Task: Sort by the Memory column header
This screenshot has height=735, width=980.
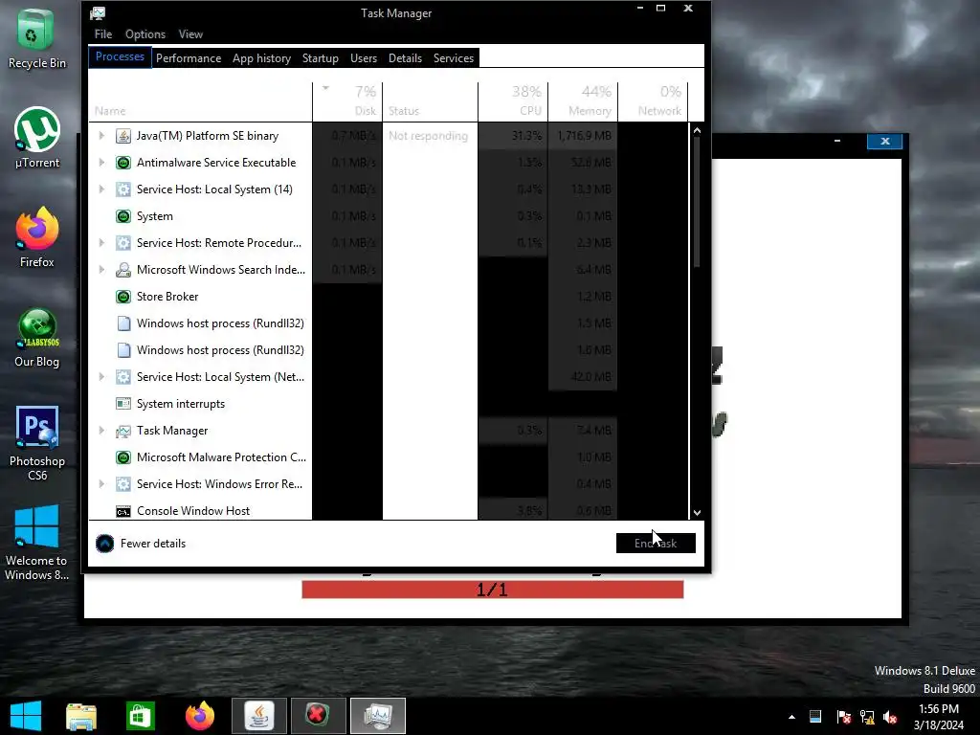Action: click(x=583, y=101)
